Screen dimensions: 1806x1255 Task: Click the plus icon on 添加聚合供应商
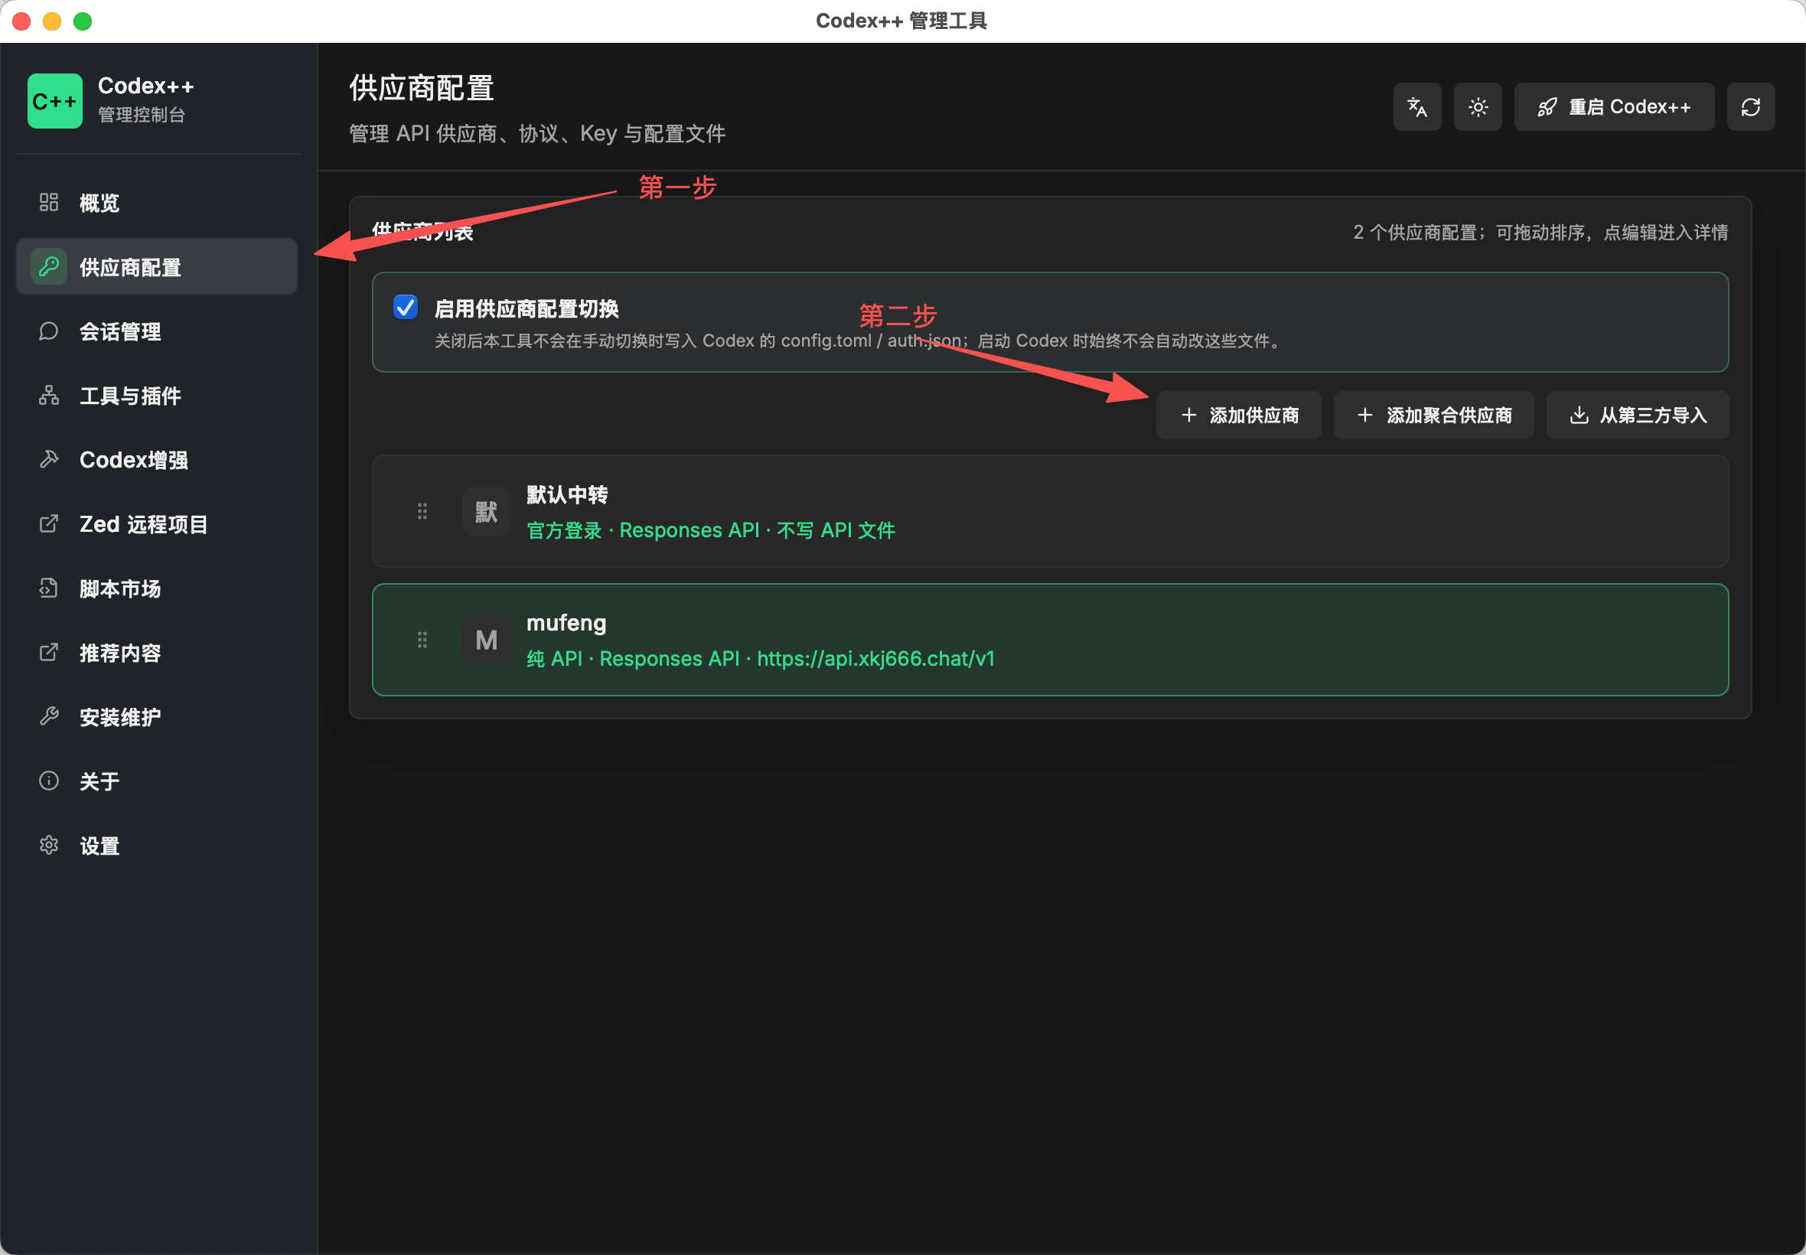(x=1365, y=416)
